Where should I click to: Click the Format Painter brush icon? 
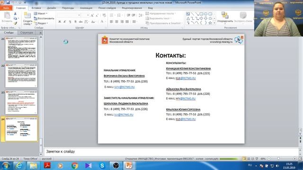pos(15,23)
